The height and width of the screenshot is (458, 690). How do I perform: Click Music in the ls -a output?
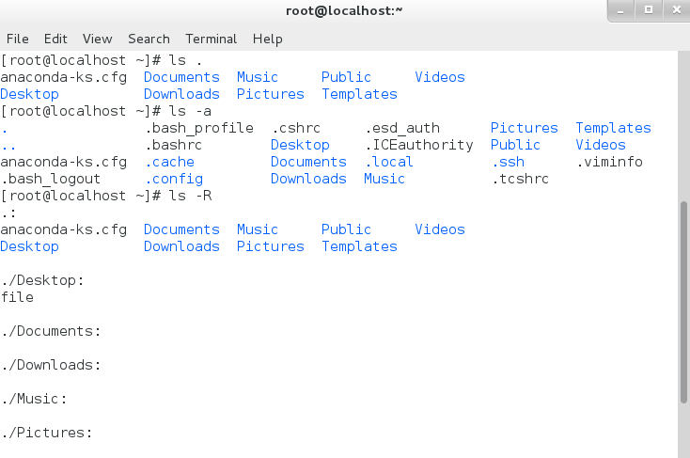(x=384, y=180)
